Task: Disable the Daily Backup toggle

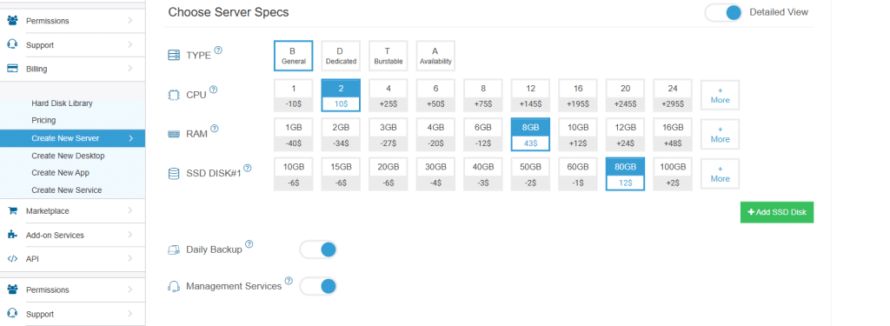Action: coord(318,249)
